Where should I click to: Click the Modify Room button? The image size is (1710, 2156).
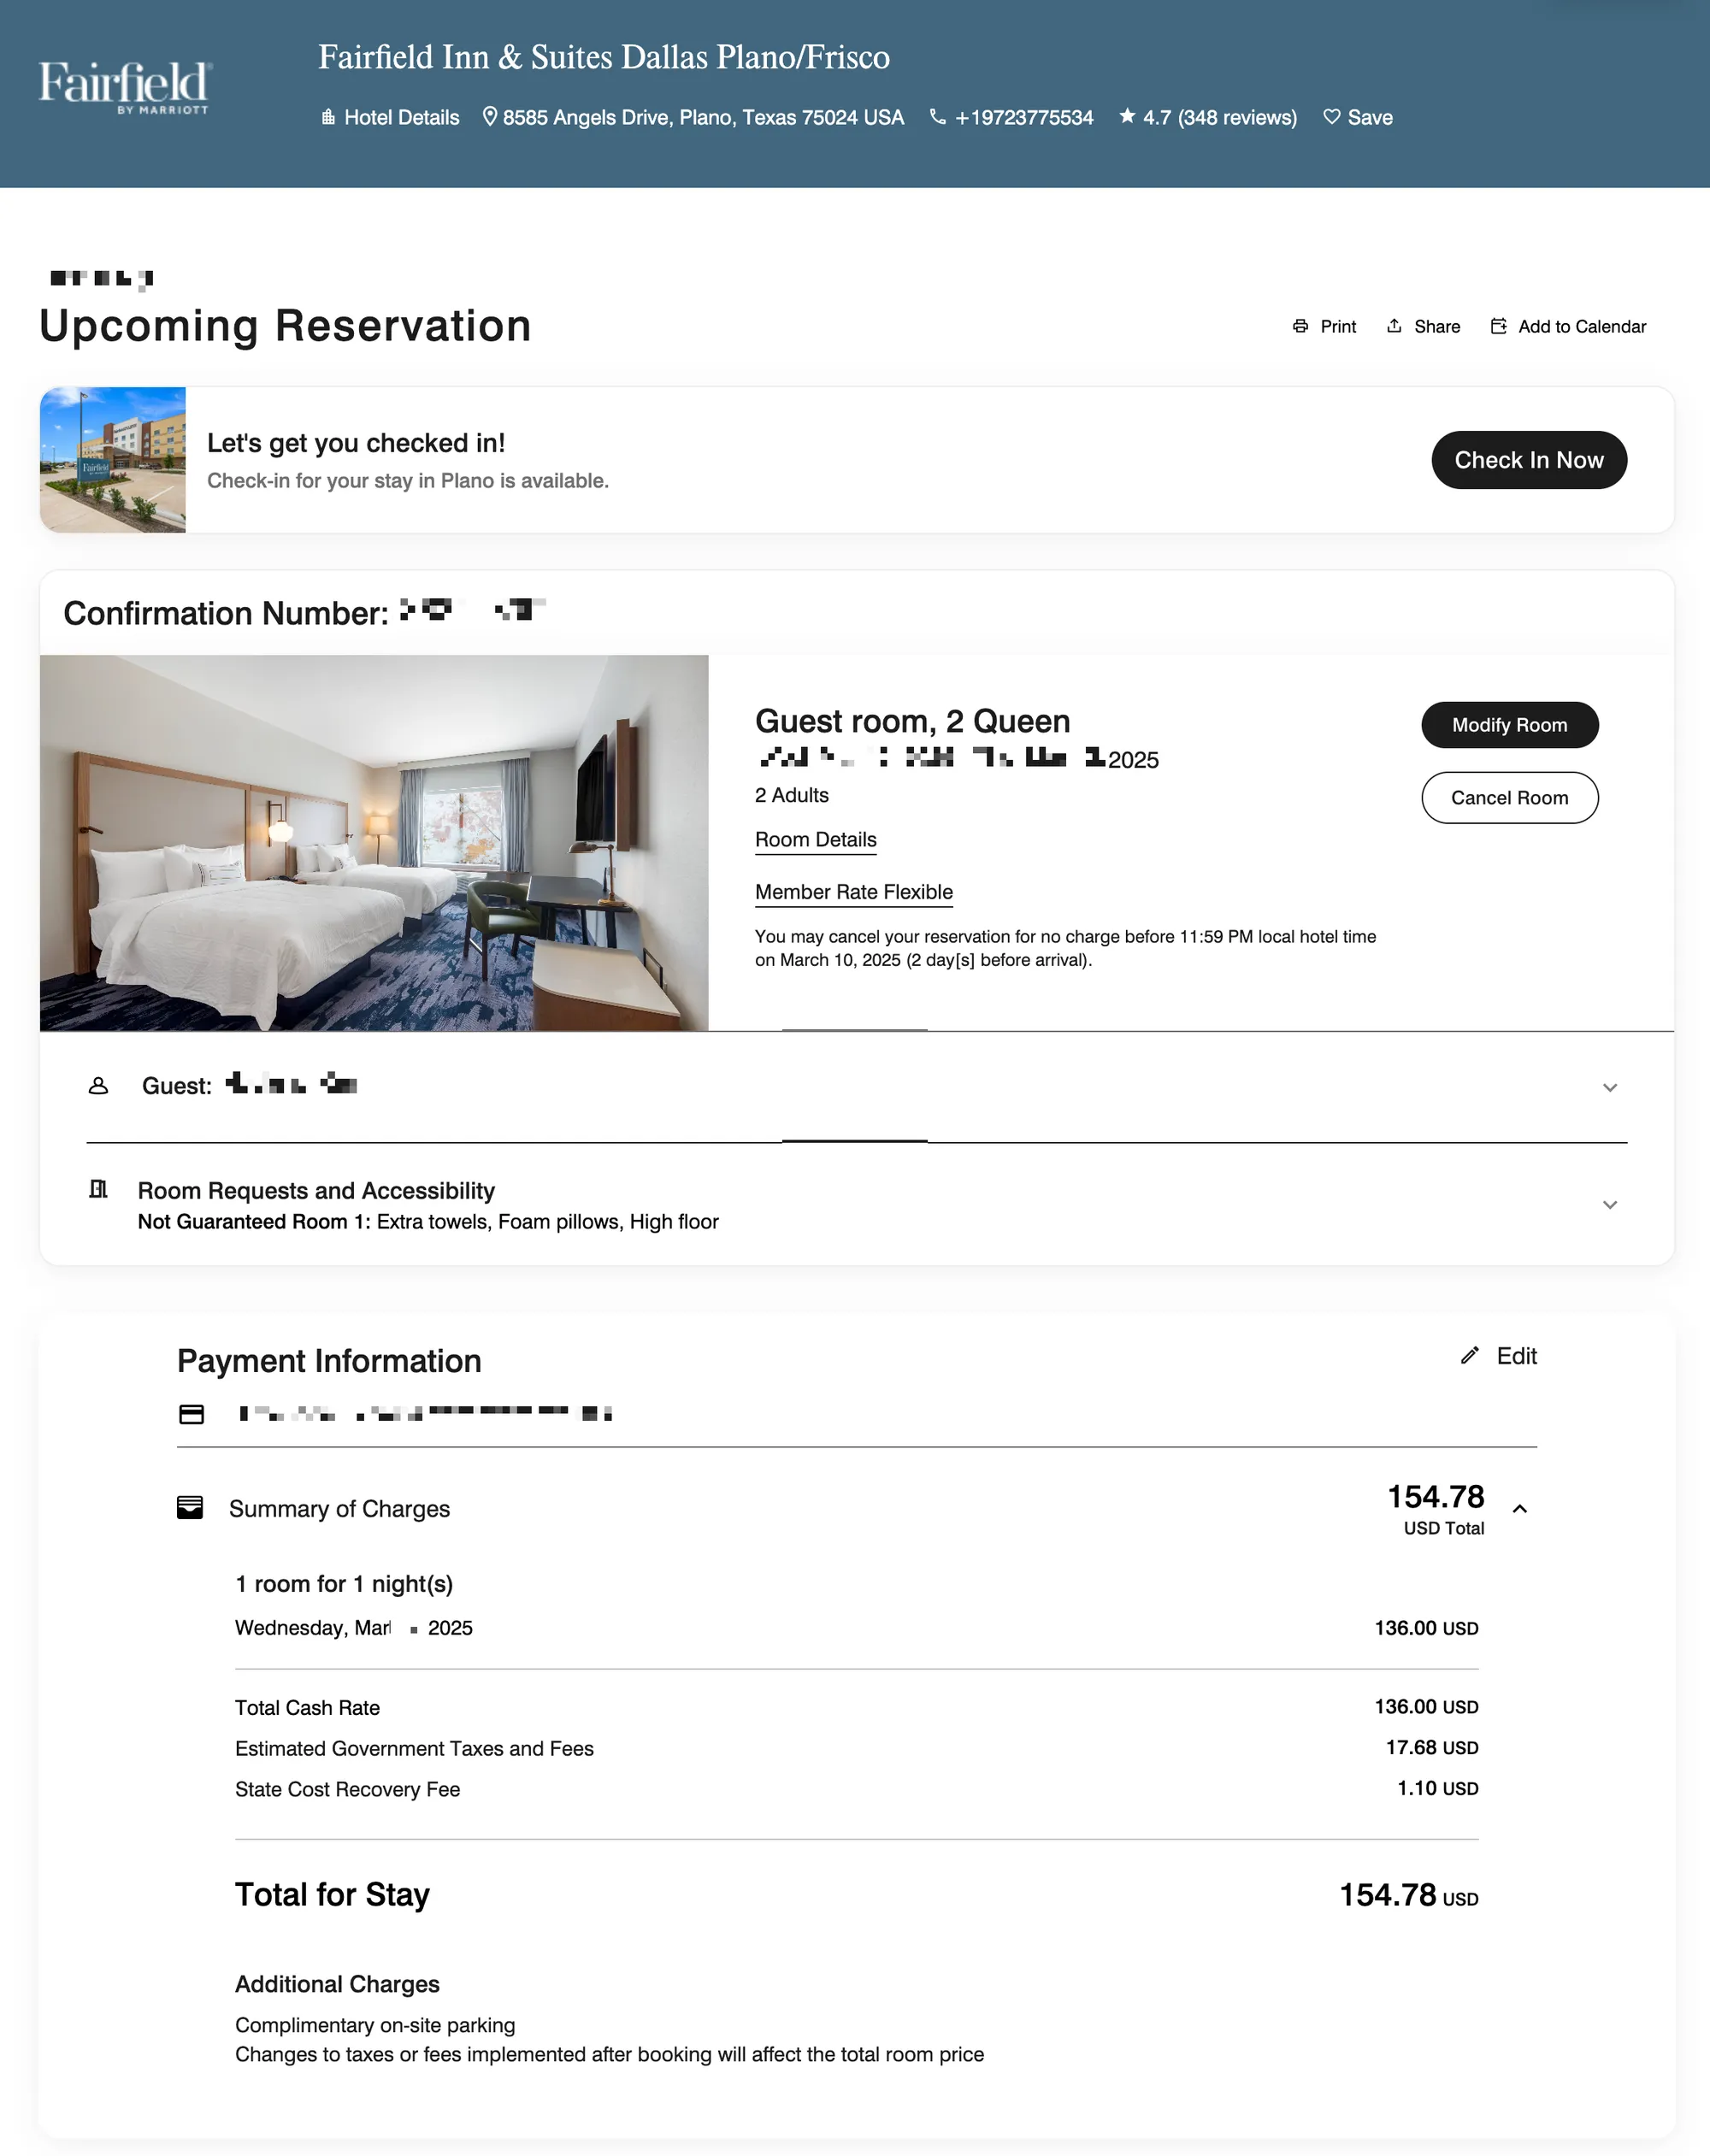[1509, 725]
